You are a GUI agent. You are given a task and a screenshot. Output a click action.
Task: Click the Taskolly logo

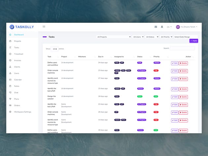click(x=21, y=27)
